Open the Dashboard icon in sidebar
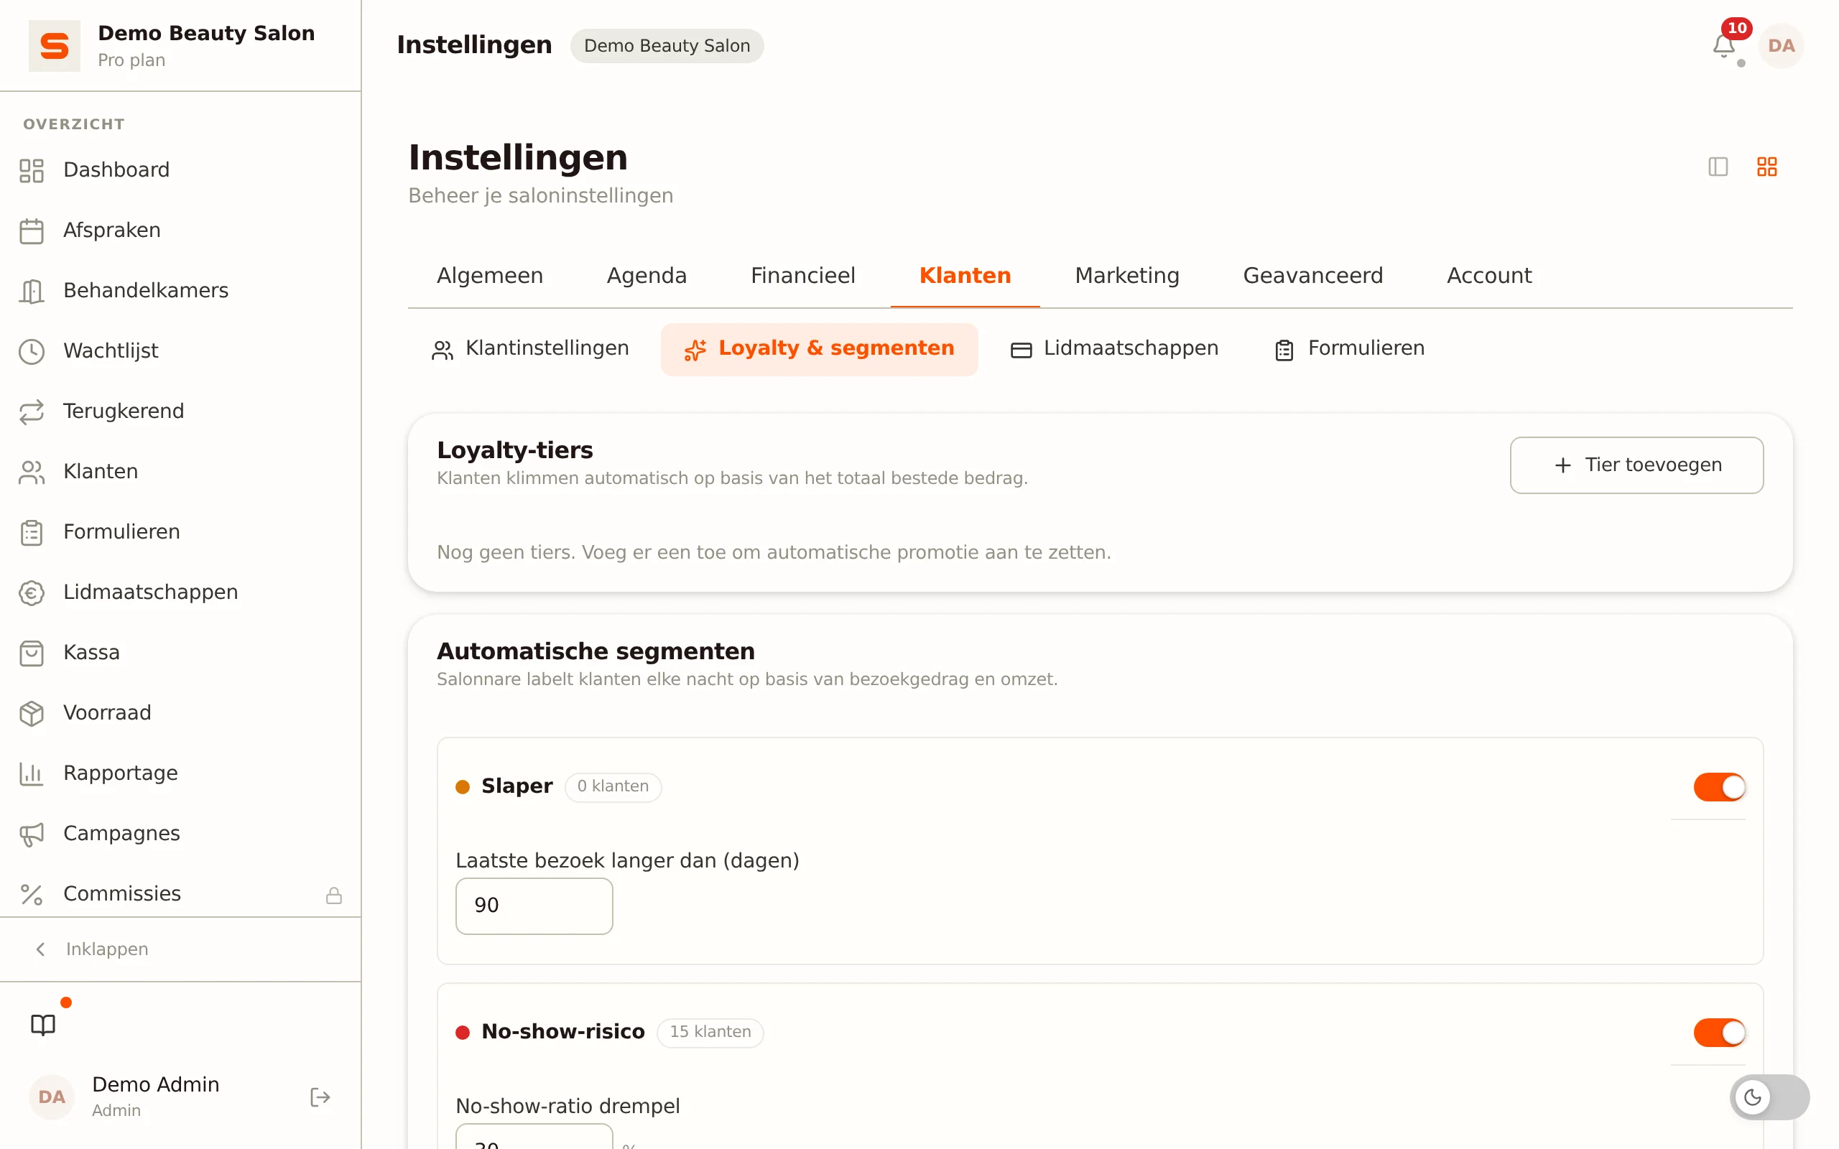Image resolution: width=1839 pixels, height=1149 pixels. 31,170
